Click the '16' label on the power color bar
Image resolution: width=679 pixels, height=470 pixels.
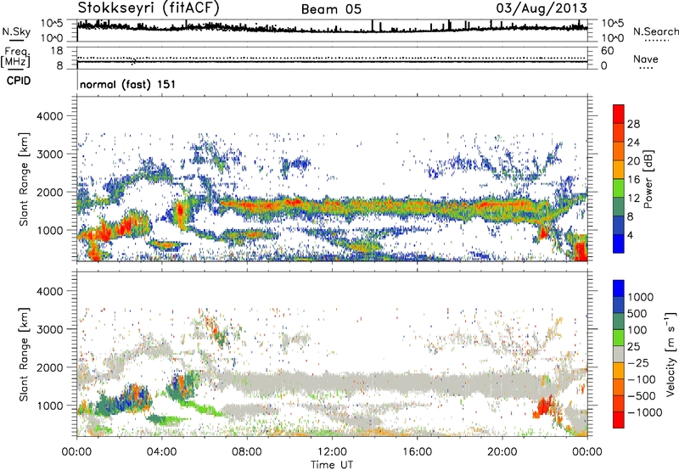point(633,180)
